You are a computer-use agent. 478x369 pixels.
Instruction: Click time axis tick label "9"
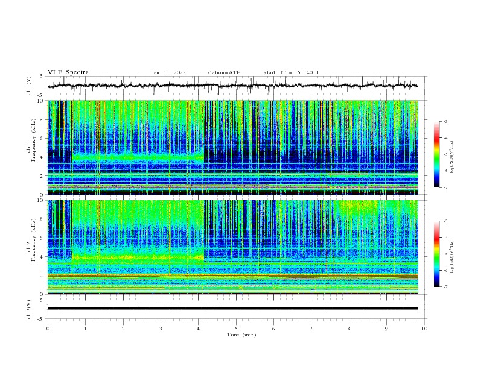pos(386,329)
